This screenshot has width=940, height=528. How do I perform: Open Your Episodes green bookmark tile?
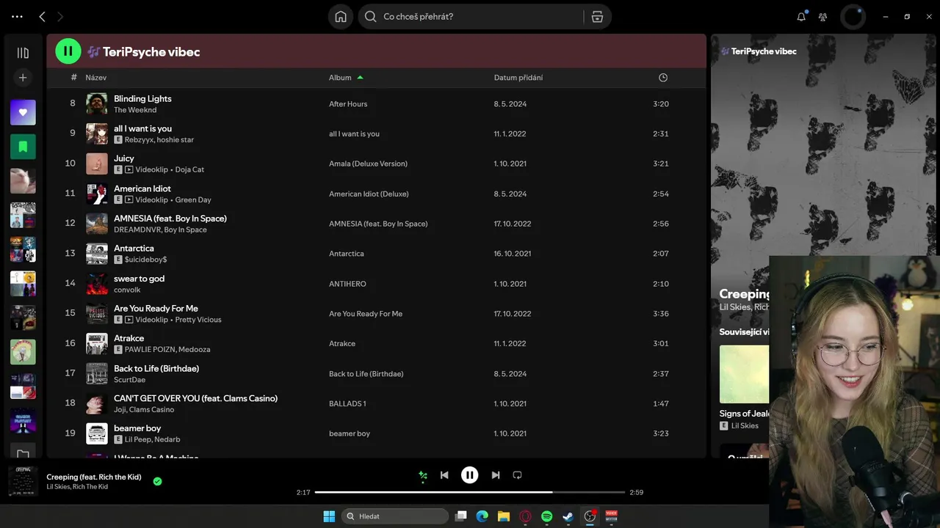coord(23,147)
